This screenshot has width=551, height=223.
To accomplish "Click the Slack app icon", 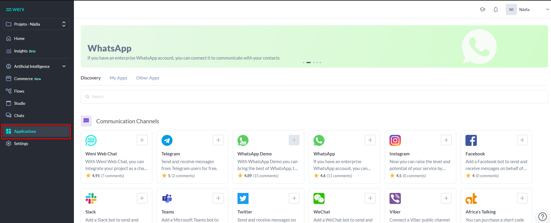I will 91,198.
